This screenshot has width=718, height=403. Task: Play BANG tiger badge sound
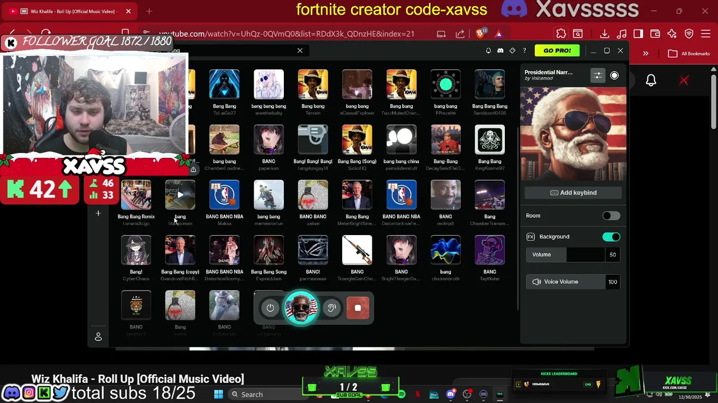[x=136, y=306]
